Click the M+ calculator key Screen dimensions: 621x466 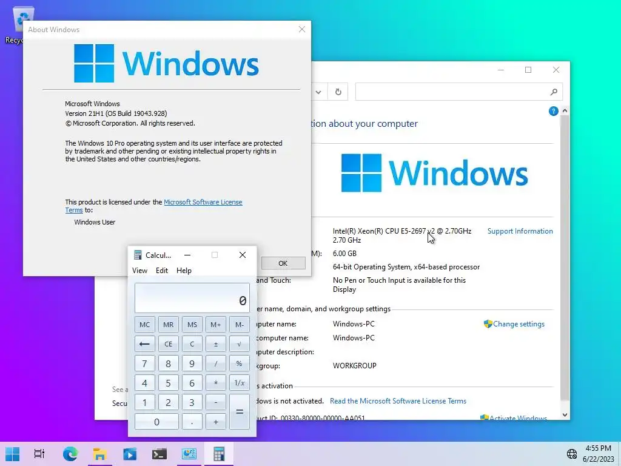pyautogui.click(x=216, y=325)
